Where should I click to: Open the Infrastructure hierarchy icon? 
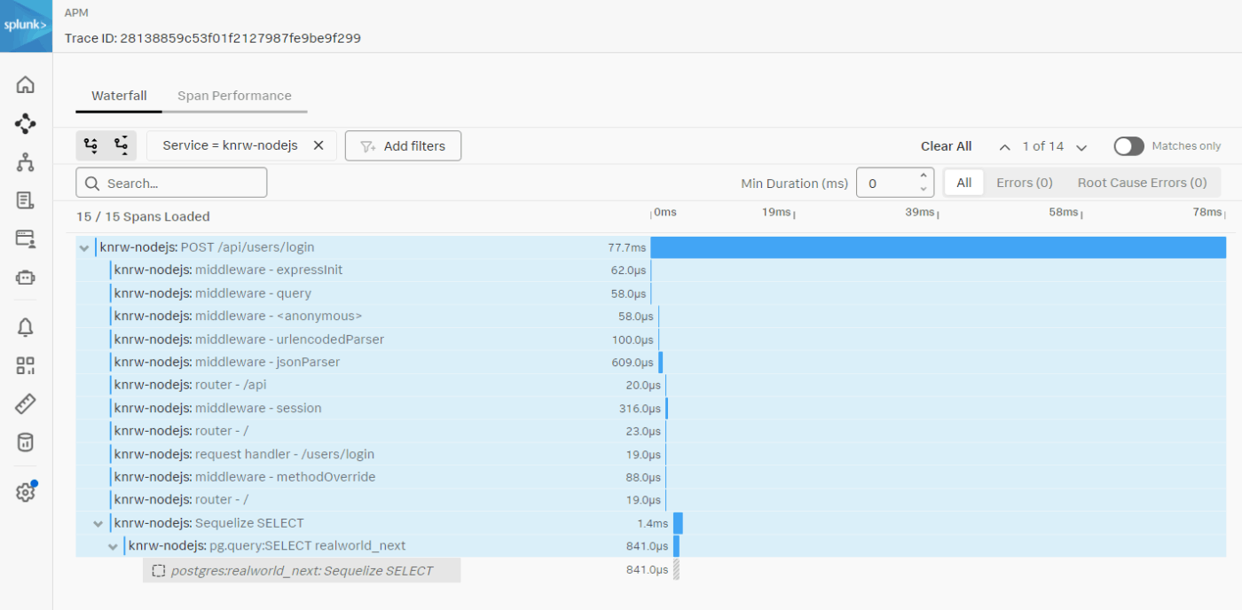coord(26,162)
